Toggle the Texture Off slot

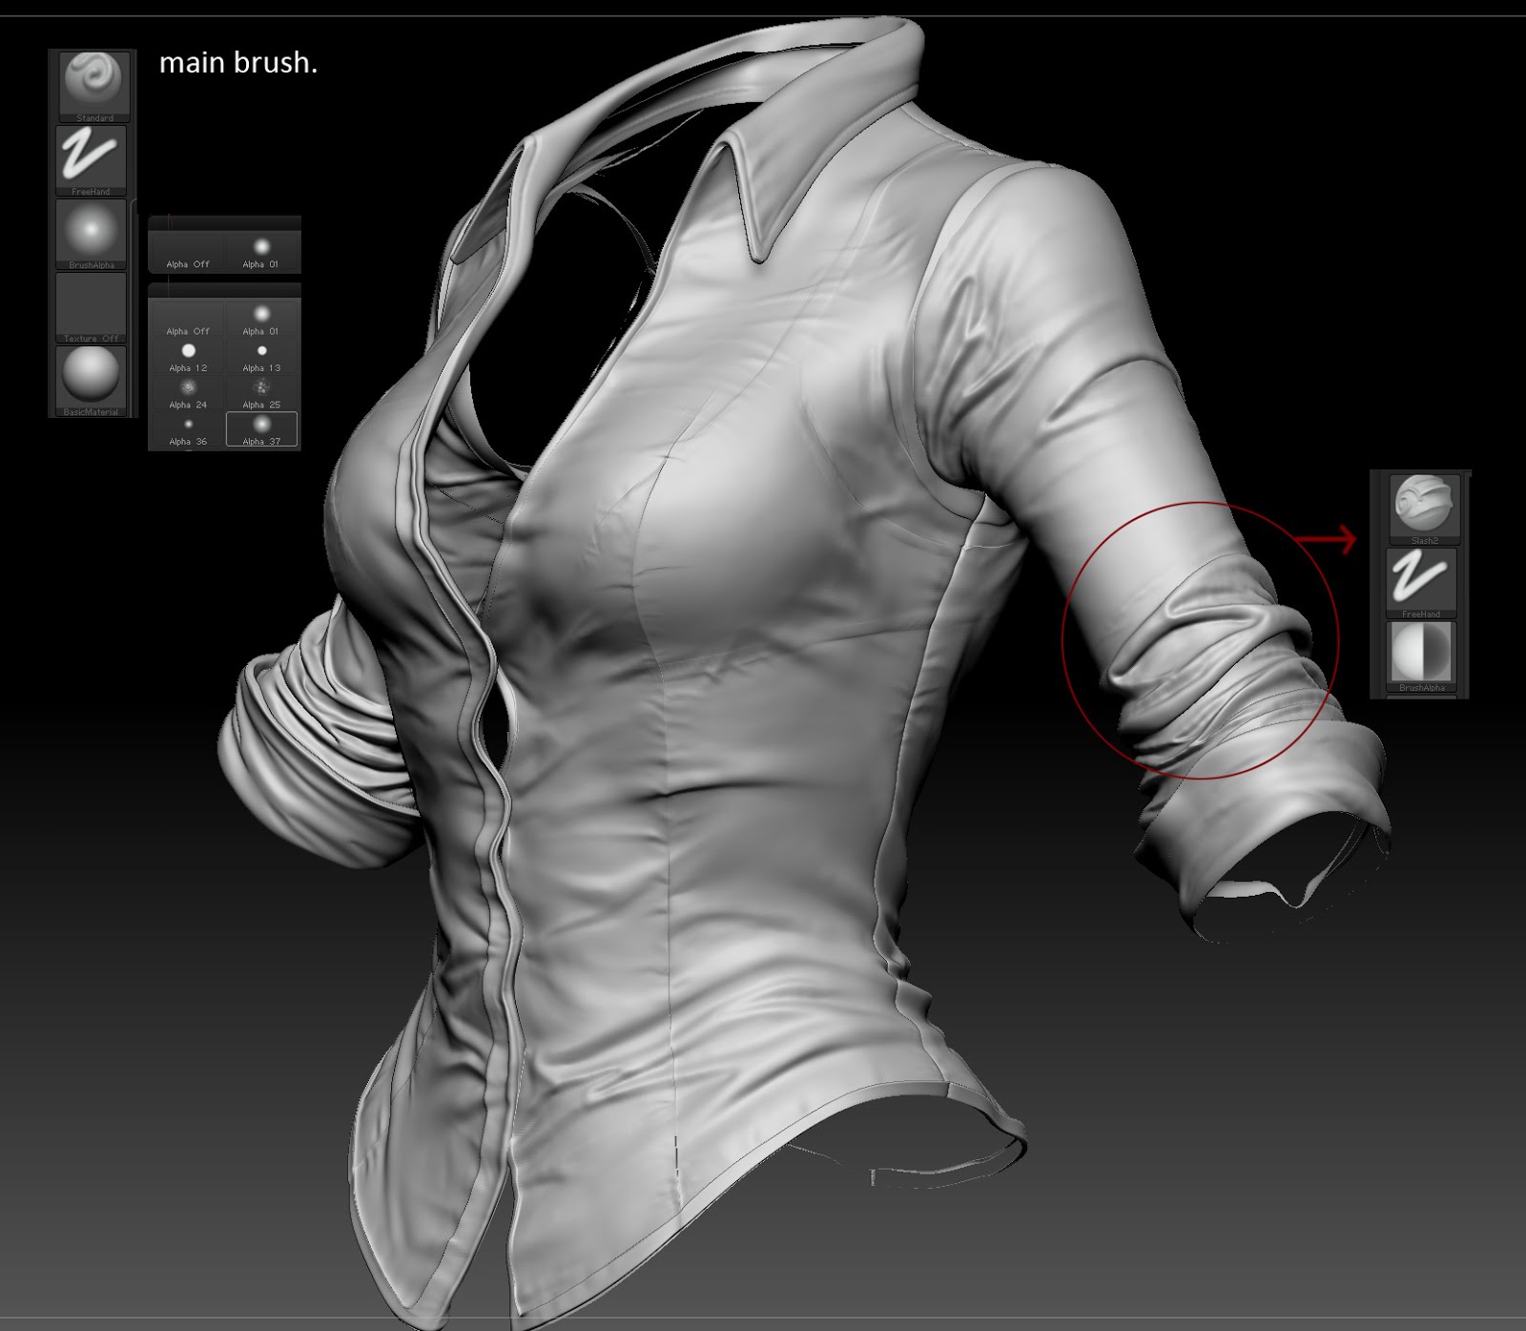click(x=92, y=307)
